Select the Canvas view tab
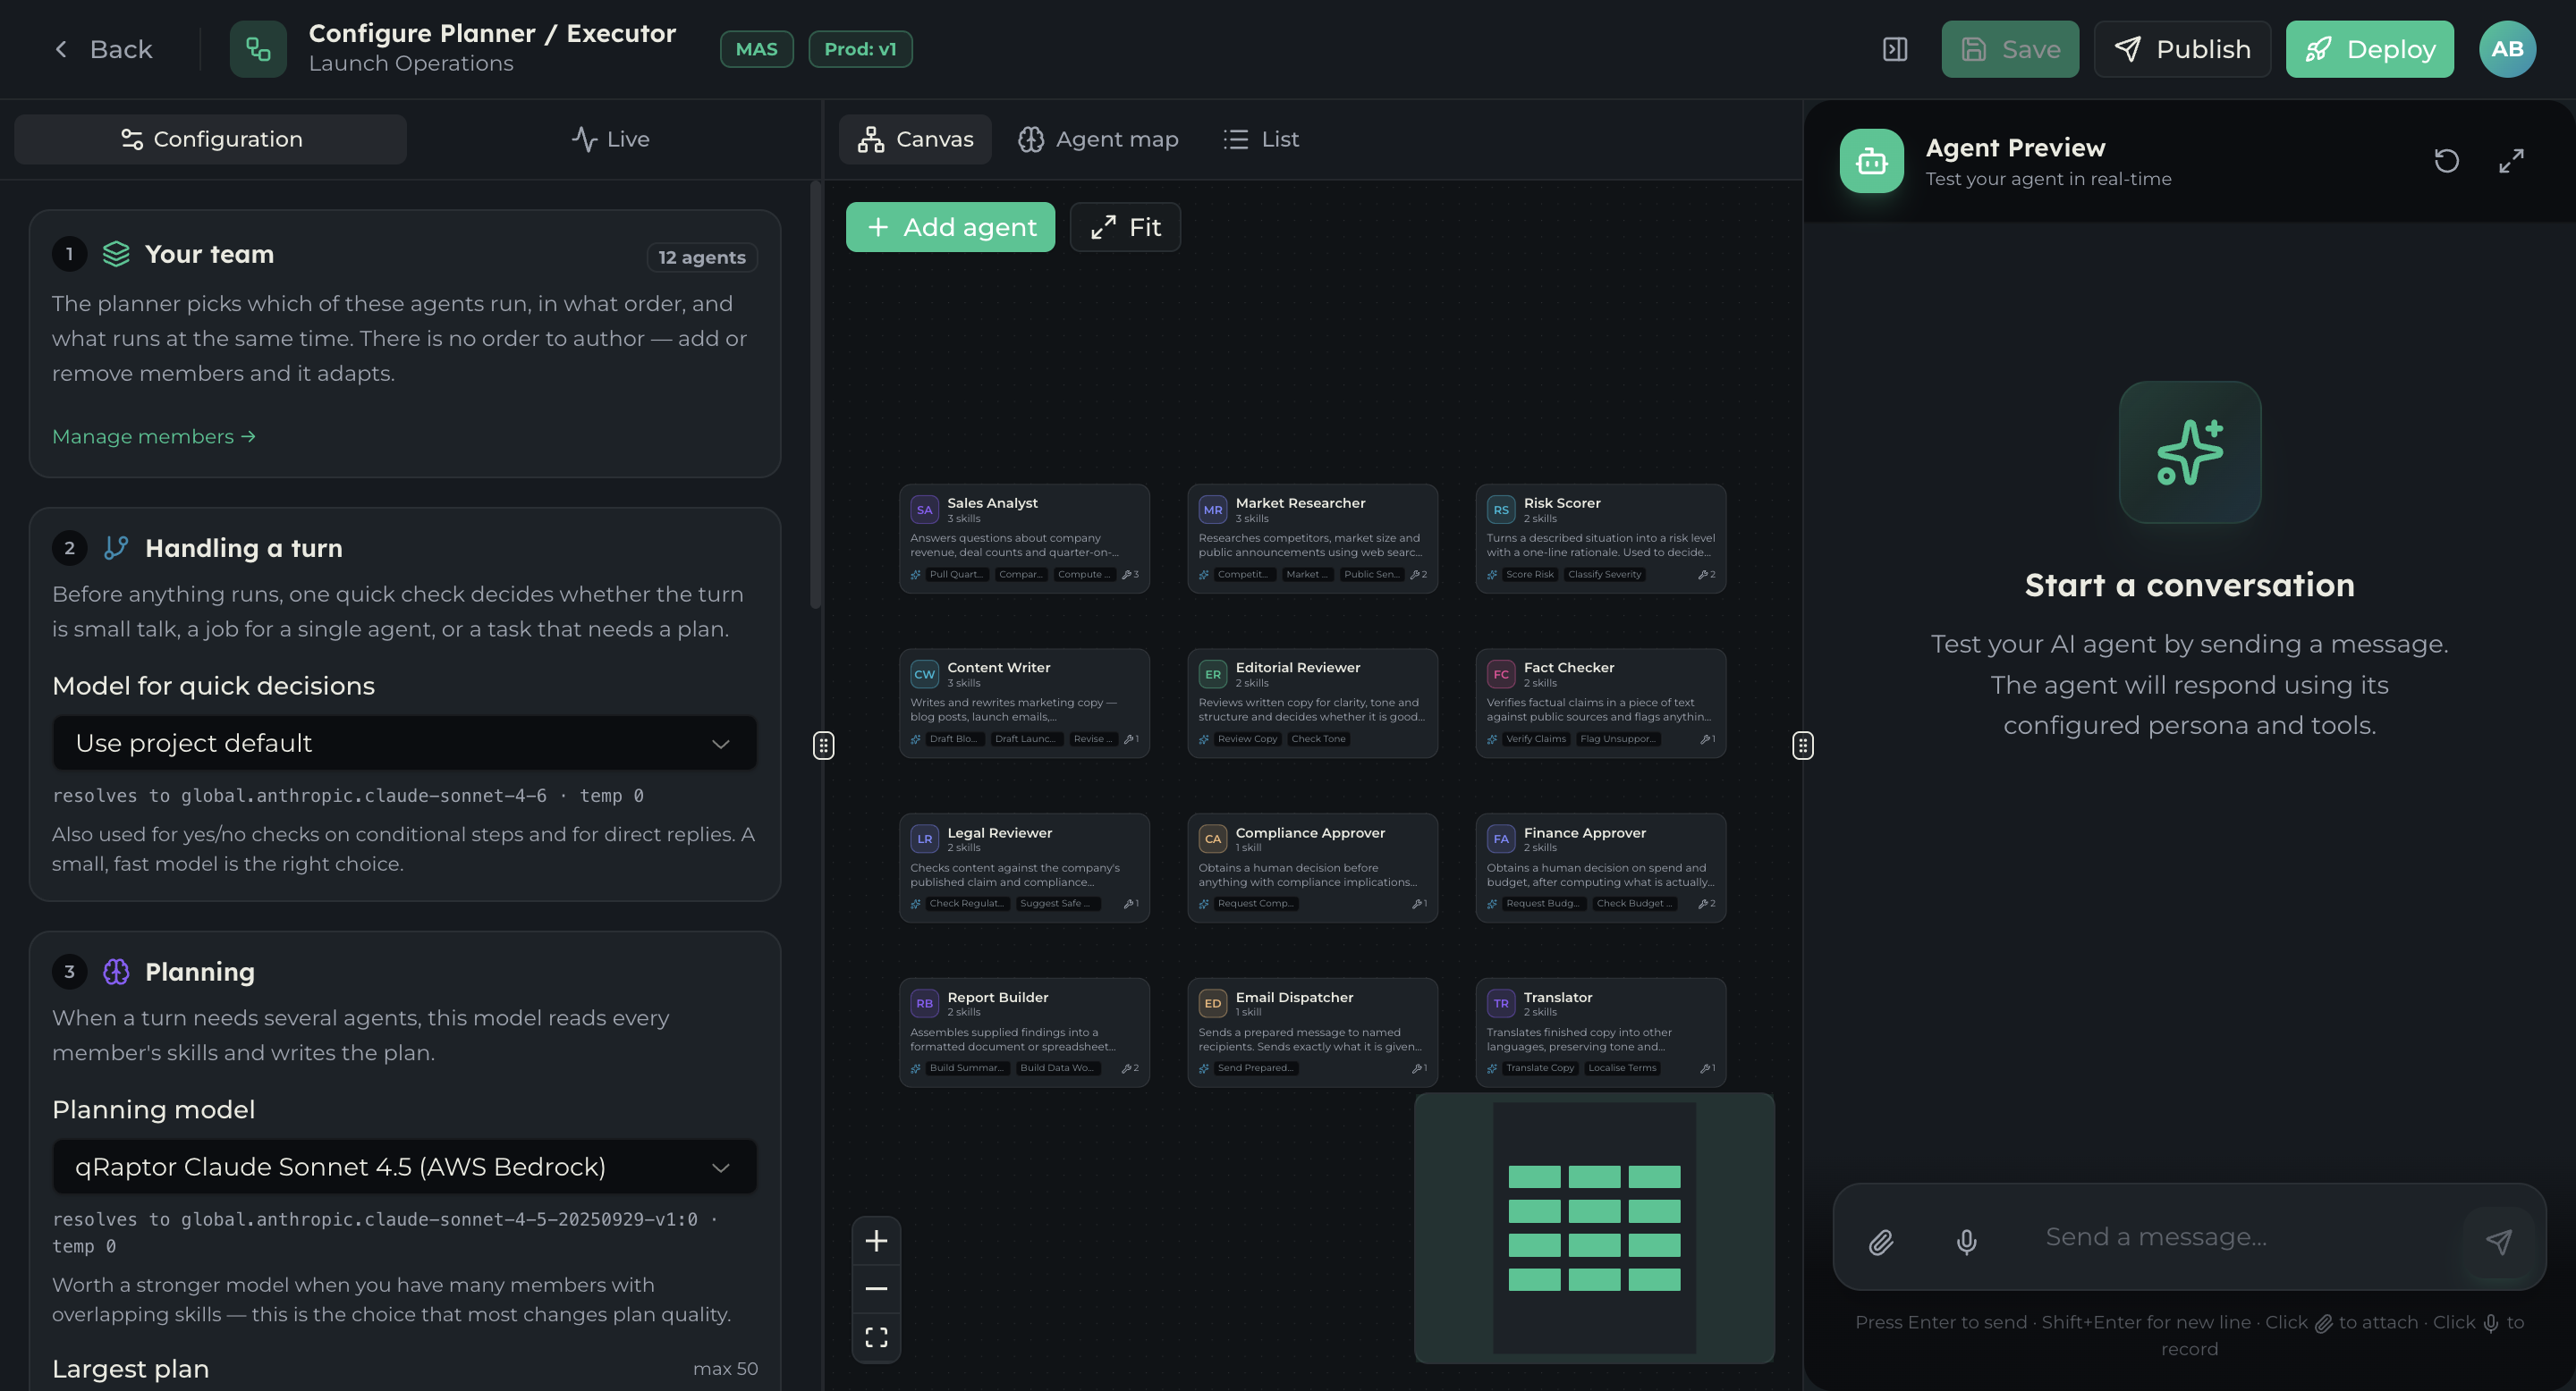Screen dimensions: 2576x1391 pyautogui.click(x=915, y=139)
